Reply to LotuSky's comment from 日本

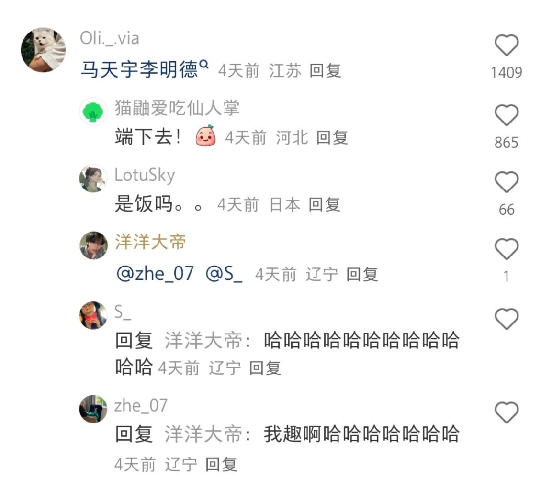click(x=324, y=204)
